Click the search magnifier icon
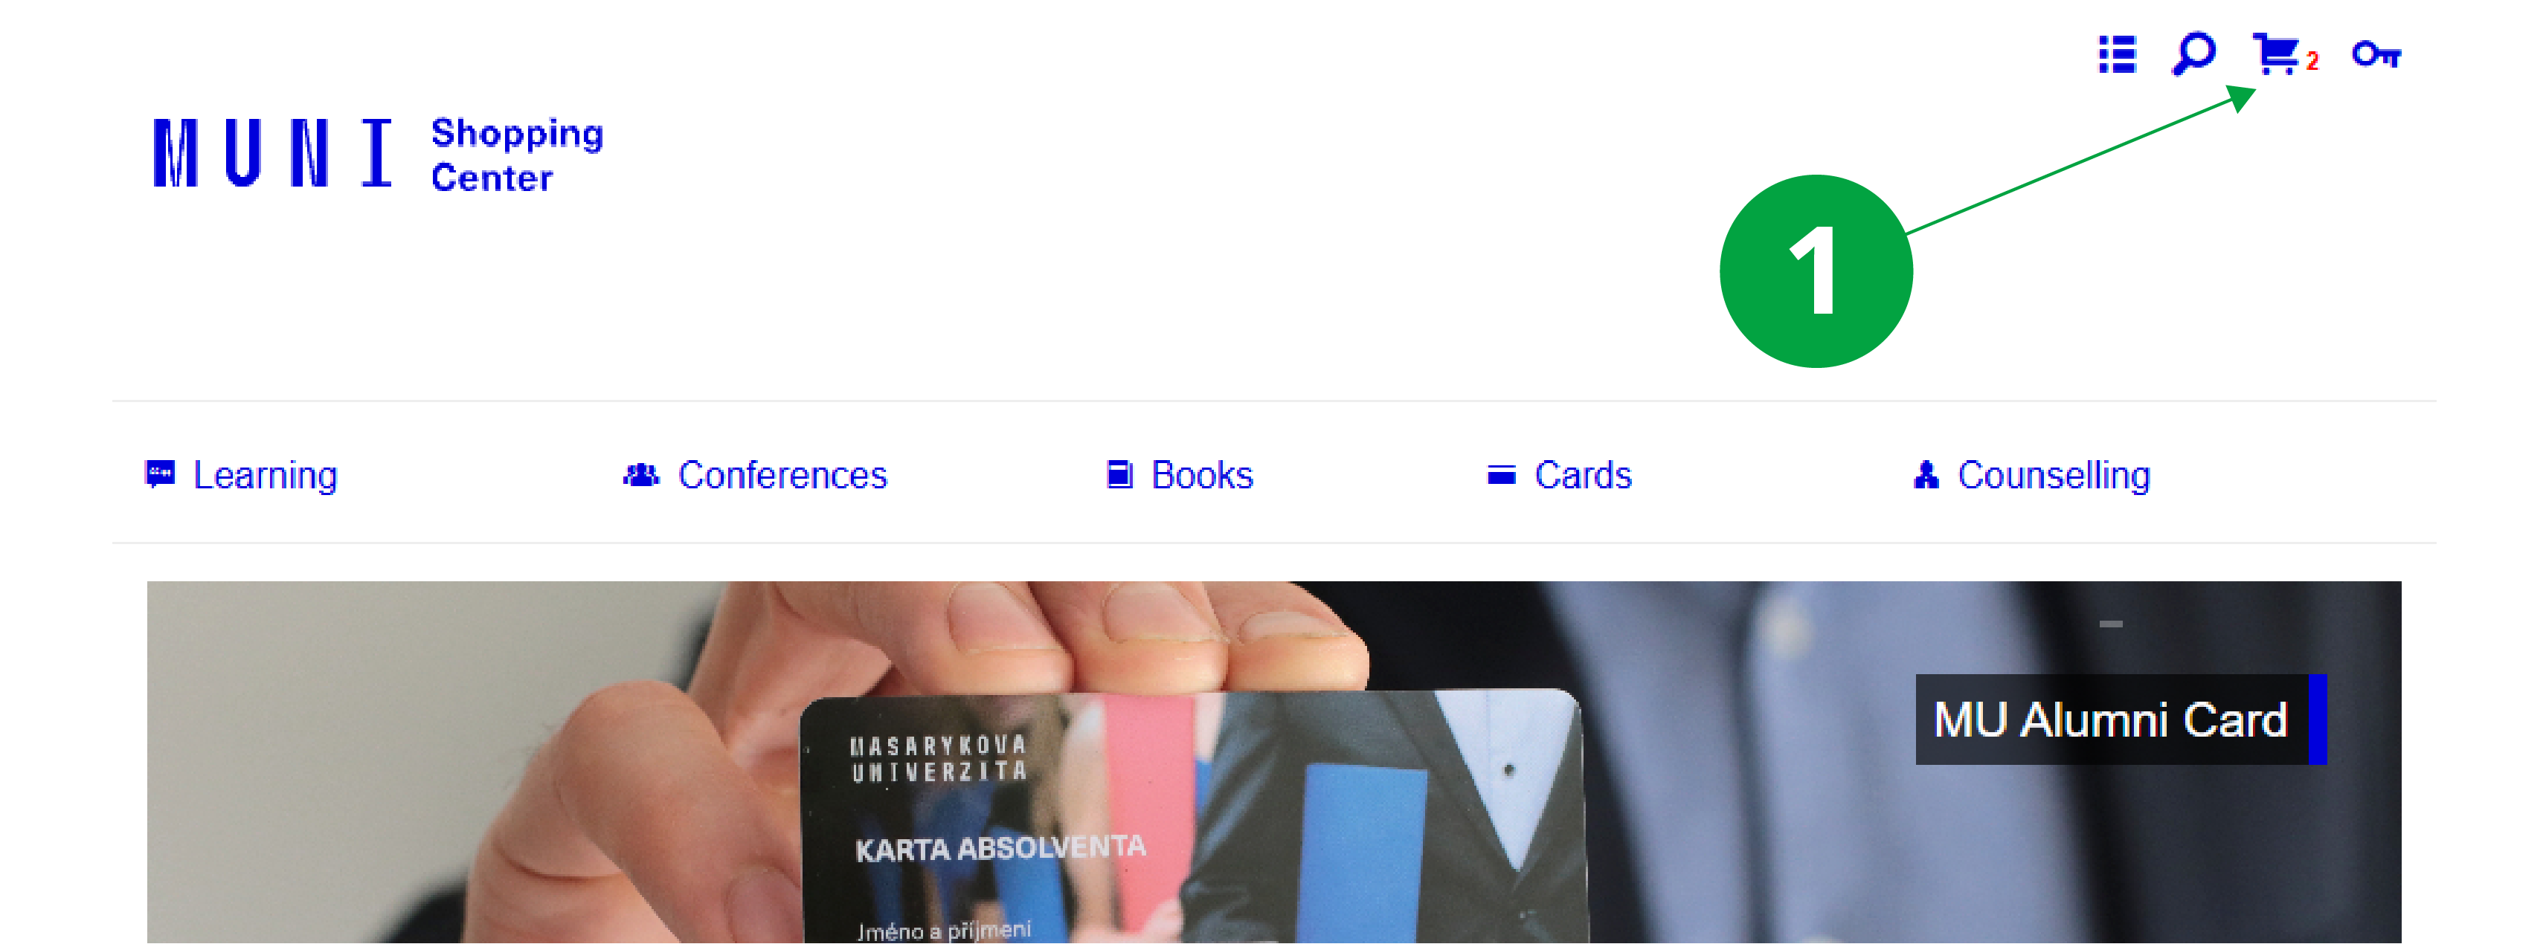Screen dimensions: 2546x944 (2193, 54)
